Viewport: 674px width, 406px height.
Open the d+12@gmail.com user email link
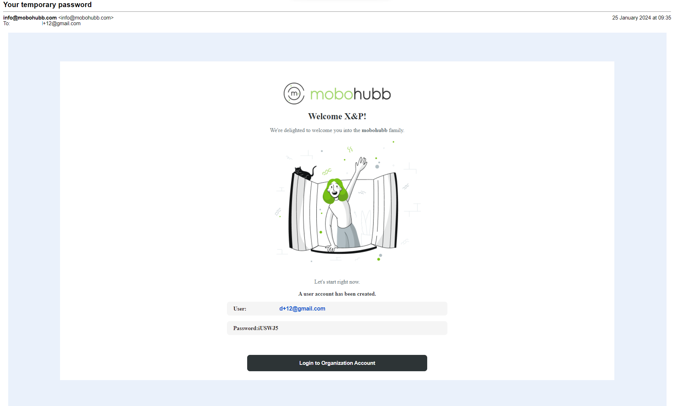pyautogui.click(x=302, y=309)
